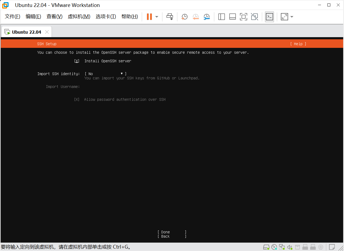Take a snapshot of this virtual machine
The height and width of the screenshot is (251, 344).
[184, 17]
